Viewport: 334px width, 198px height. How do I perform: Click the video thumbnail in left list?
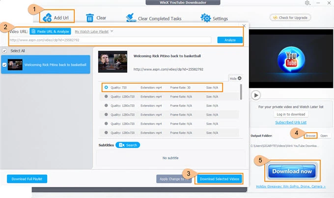pyautogui.click(x=15, y=65)
